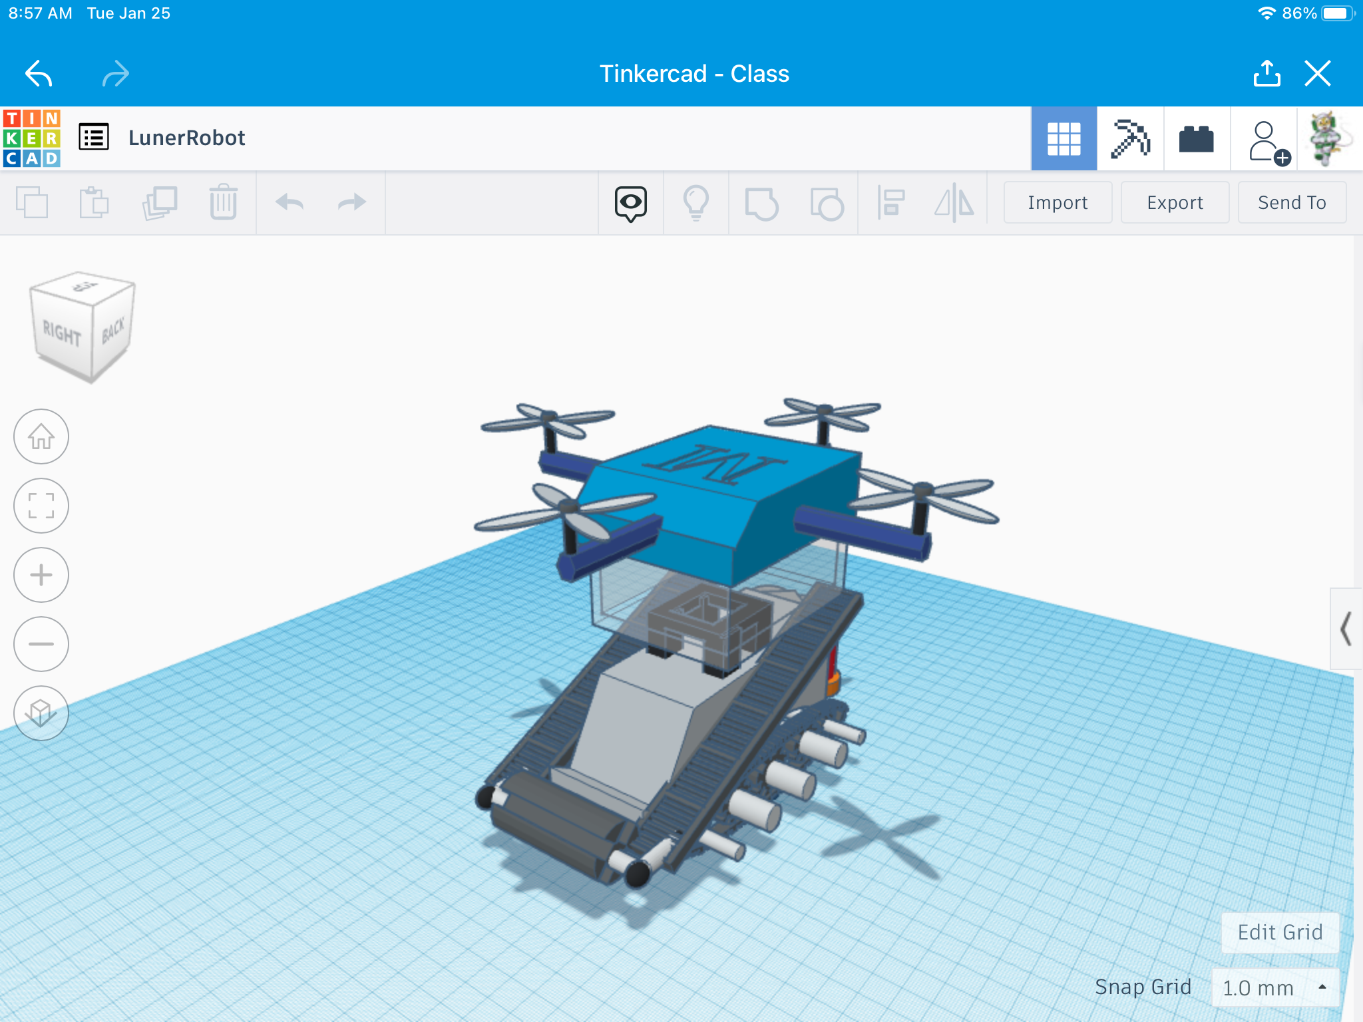Click the Copy icon
This screenshot has height=1022, width=1363.
click(x=32, y=202)
